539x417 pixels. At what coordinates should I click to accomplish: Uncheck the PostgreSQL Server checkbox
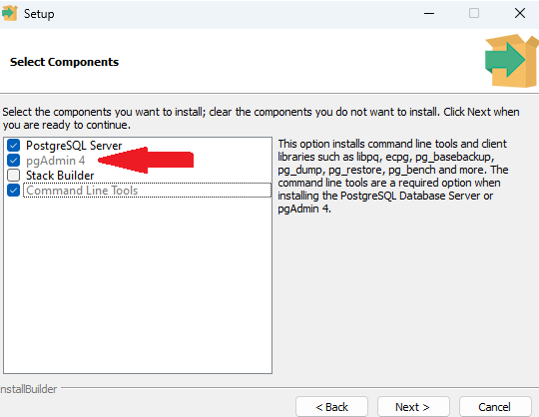tap(13, 146)
